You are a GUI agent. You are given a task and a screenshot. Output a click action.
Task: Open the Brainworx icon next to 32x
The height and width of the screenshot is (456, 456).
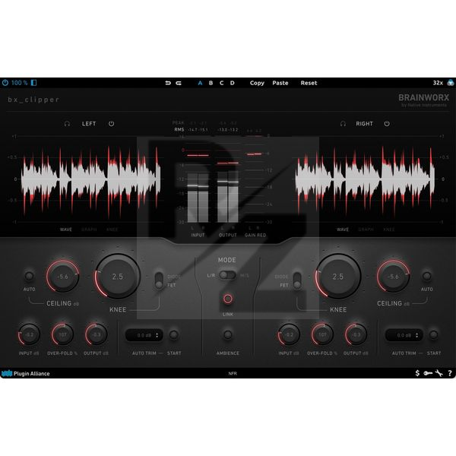(451, 83)
